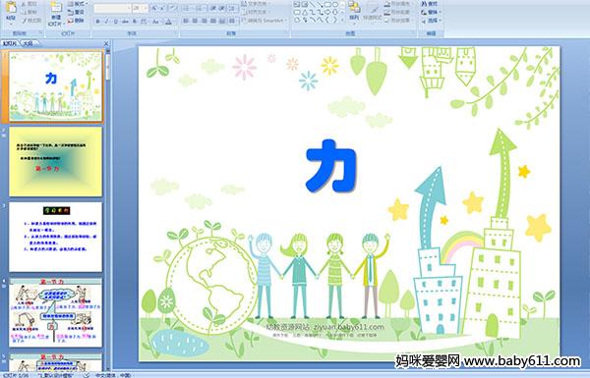Click the Find binoculars icon
590x378 pixels.
coord(424,4)
